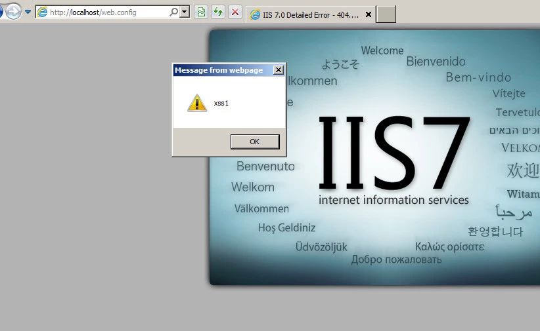Click the red X stop loading button

pyautogui.click(x=235, y=12)
